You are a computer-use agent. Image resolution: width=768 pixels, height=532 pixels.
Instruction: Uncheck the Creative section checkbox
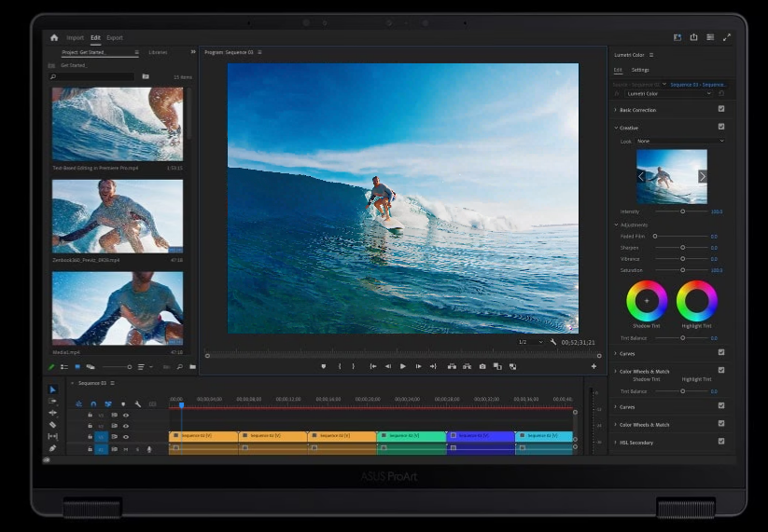click(721, 127)
